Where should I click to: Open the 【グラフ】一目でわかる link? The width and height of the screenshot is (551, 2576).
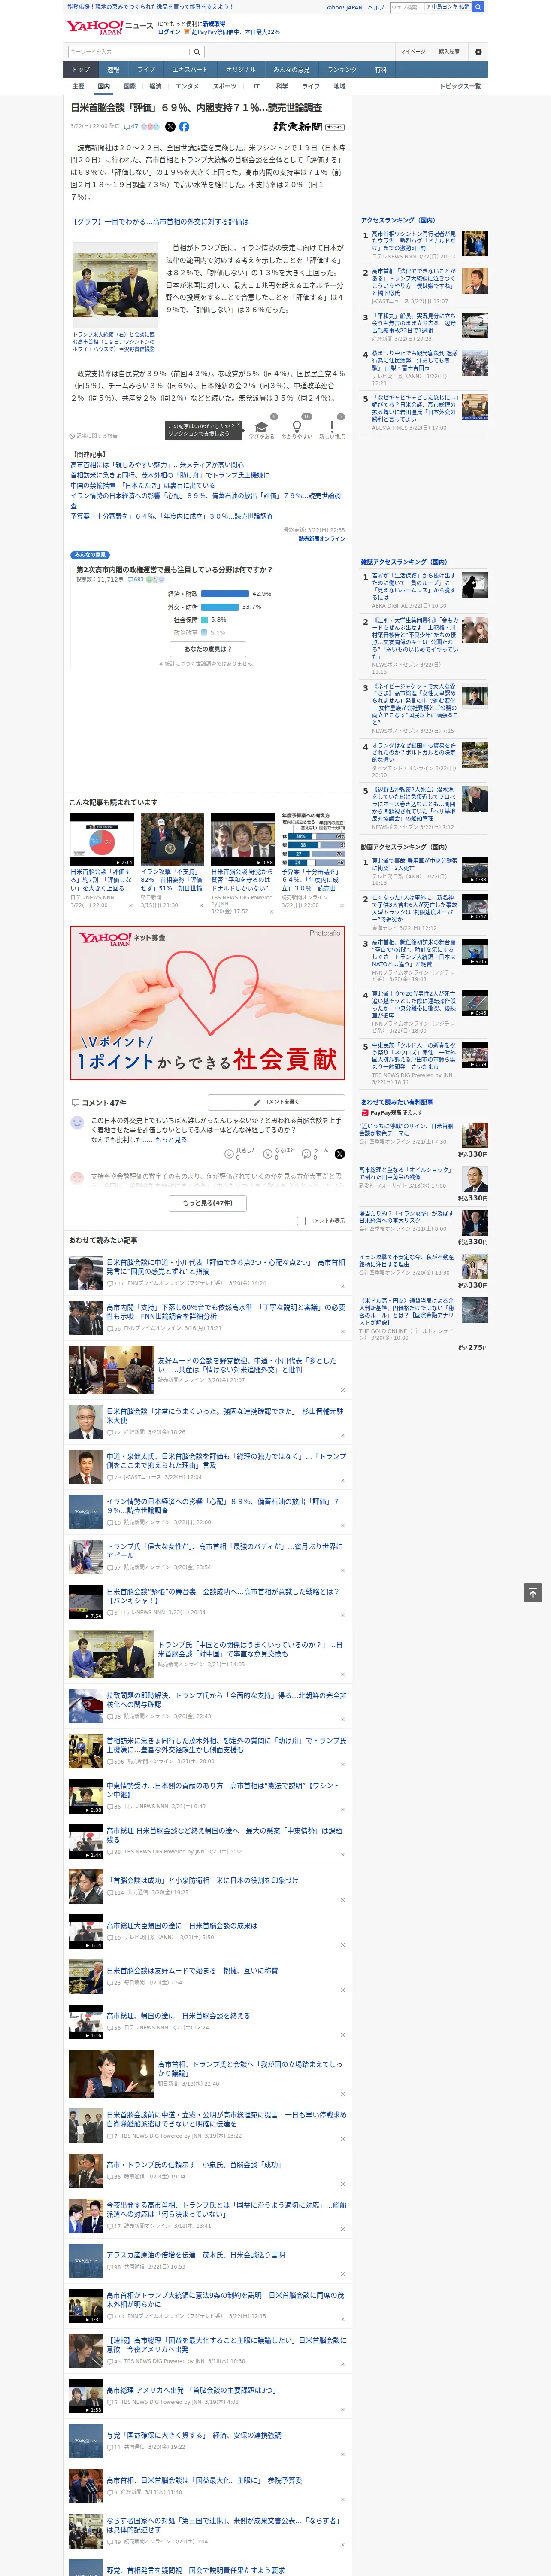coord(159,222)
